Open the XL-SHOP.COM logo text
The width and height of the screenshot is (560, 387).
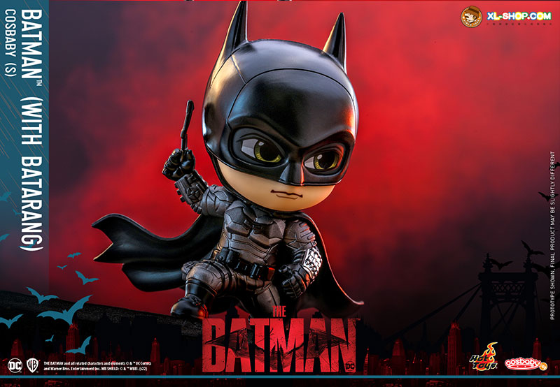click(x=519, y=16)
